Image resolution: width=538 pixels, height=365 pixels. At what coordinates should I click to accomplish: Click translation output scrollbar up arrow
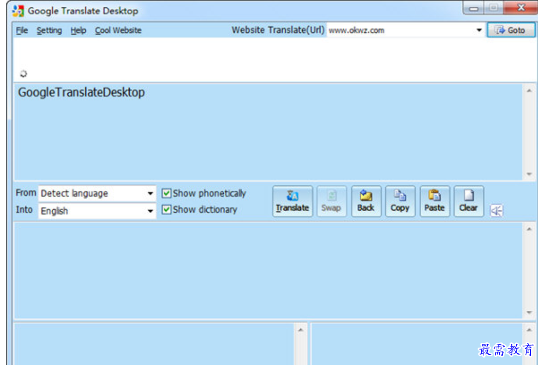529,229
